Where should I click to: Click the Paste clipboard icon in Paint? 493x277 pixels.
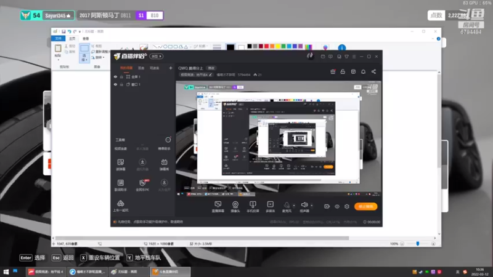tap(58, 49)
